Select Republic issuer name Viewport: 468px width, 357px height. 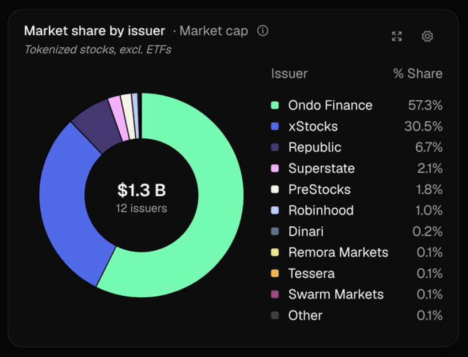click(x=315, y=147)
